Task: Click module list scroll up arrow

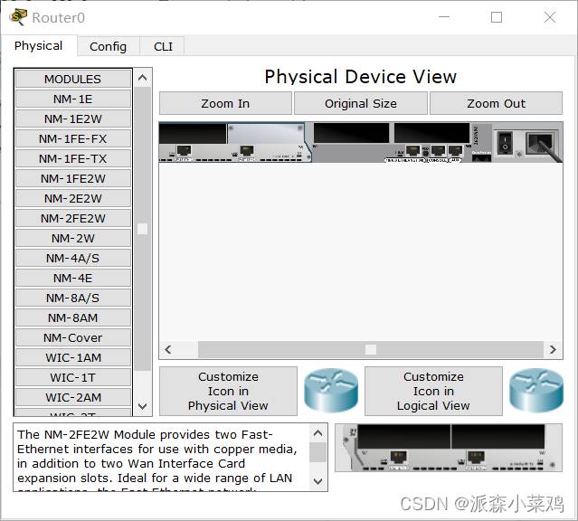Action: pyautogui.click(x=142, y=78)
